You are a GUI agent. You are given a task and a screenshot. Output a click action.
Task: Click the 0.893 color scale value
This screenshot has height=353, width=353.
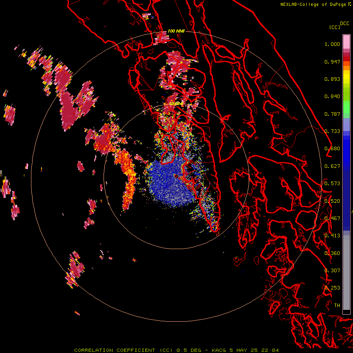click(x=332, y=79)
